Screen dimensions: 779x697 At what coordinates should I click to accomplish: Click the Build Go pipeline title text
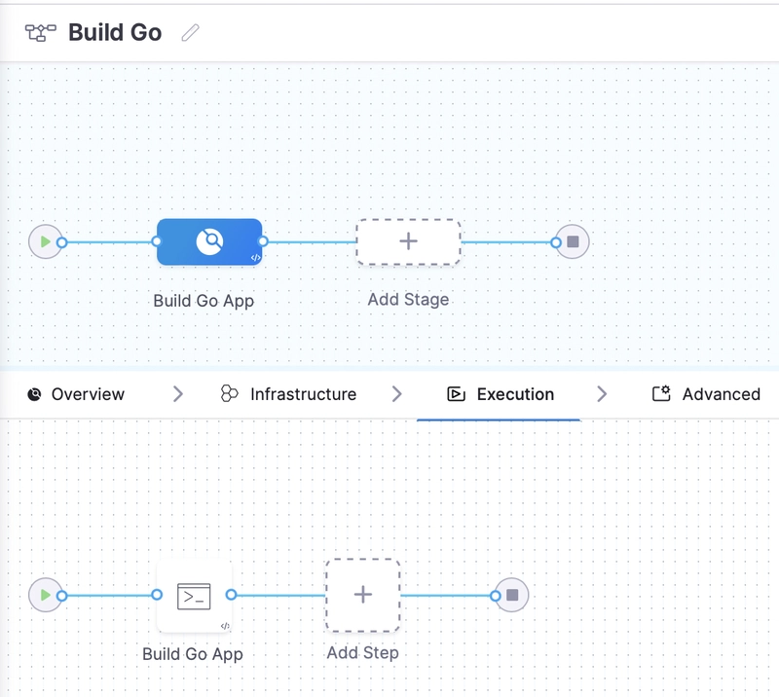point(115,32)
